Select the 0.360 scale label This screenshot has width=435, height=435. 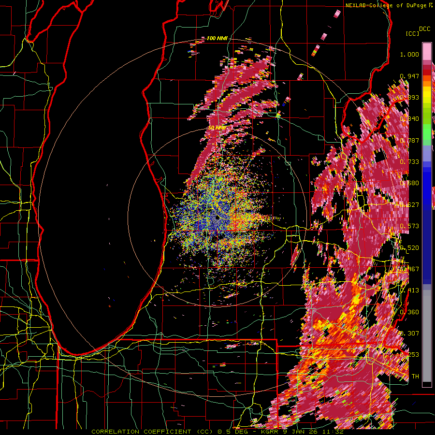tap(409, 312)
